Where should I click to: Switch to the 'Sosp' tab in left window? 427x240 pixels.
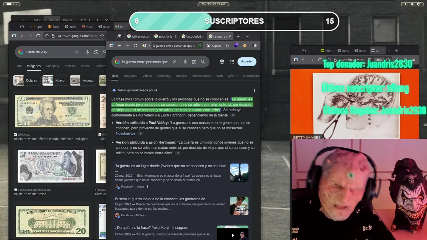click(54, 27)
